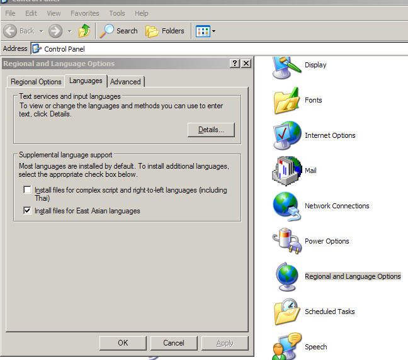
Task: Click the Forward arrow toolbar icon
Action: click(x=55, y=31)
